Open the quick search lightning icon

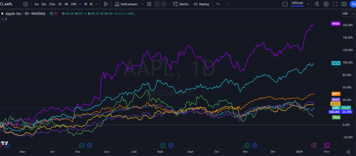[317, 4]
